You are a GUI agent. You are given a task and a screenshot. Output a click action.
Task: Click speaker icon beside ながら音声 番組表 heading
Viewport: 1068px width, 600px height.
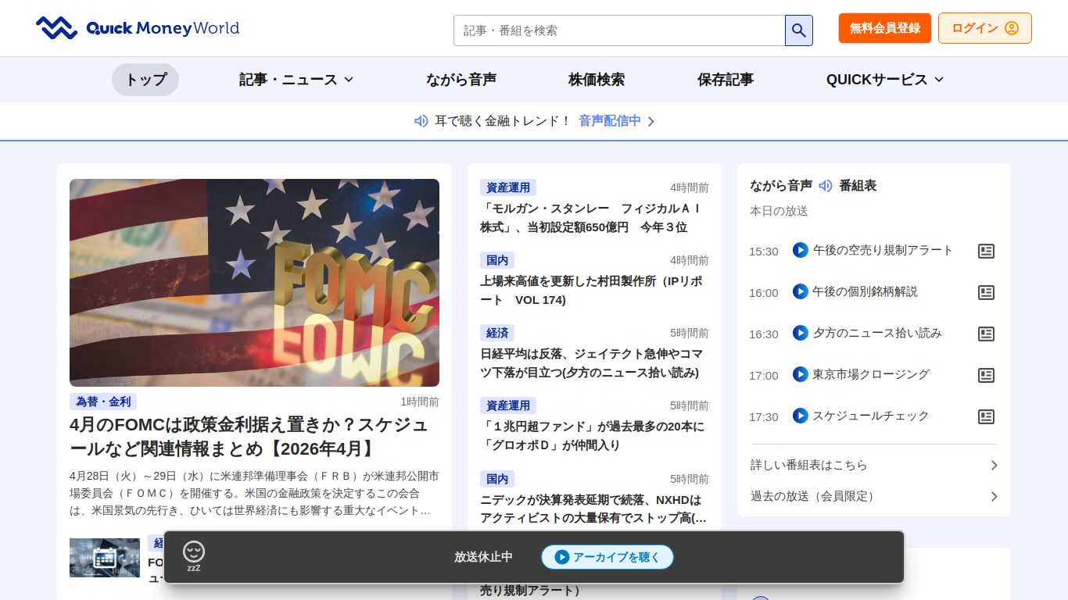point(826,186)
